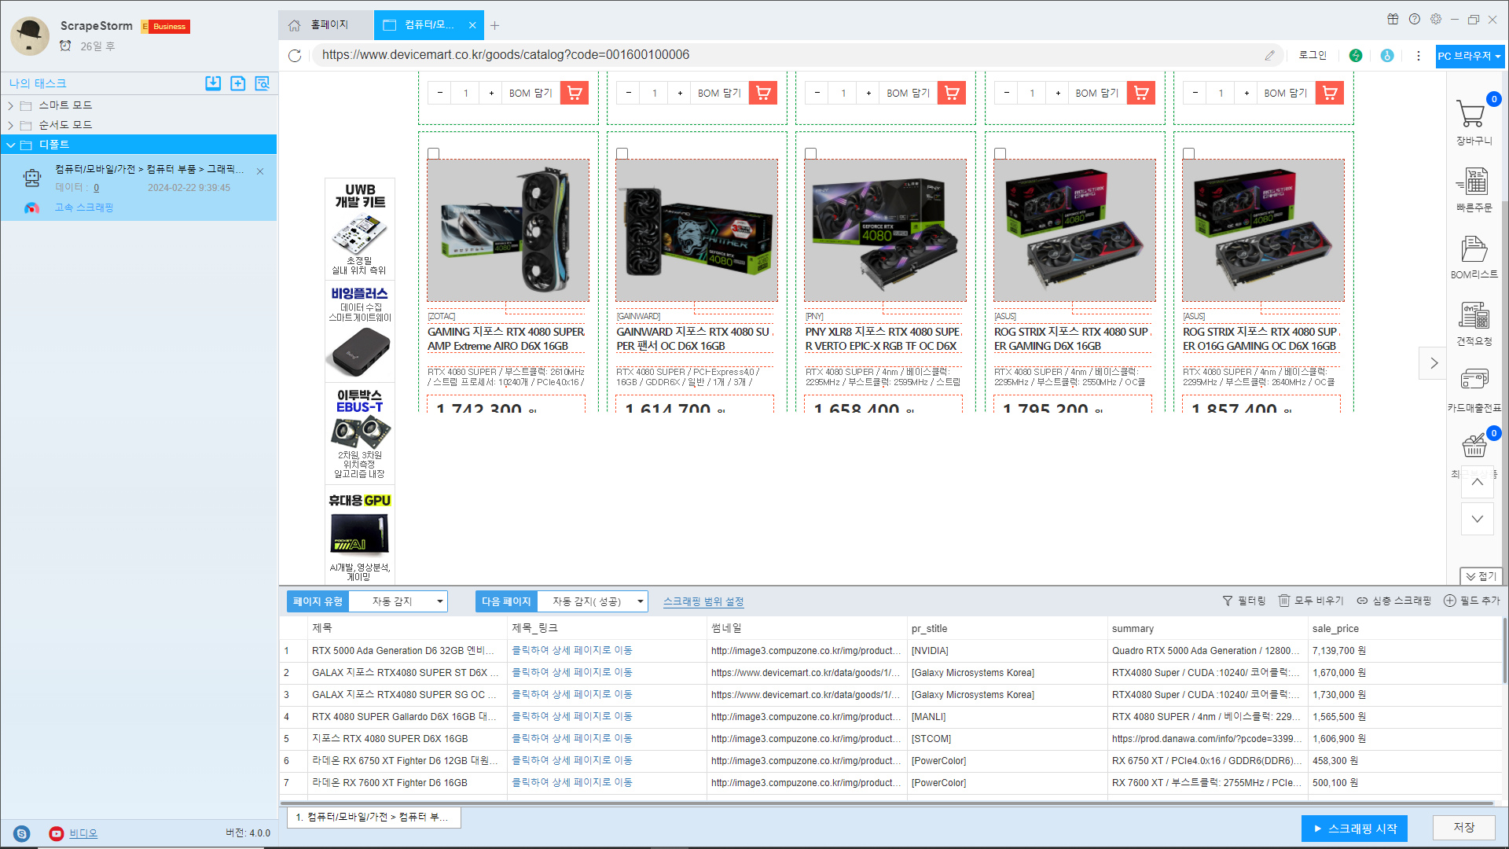The width and height of the screenshot is (1509, 849).
Task: Open the 다음 페이지 자동 감지 dropdown
Action: pos(593,601)
